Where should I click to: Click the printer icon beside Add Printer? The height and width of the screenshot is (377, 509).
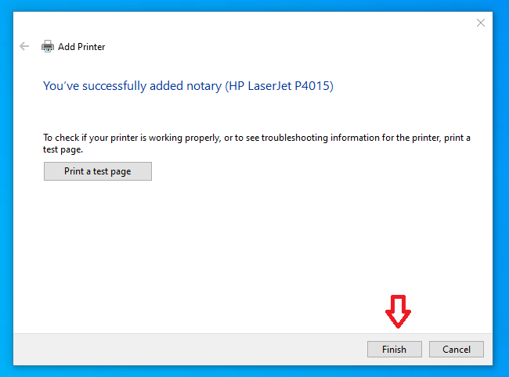tap(48, 46)
